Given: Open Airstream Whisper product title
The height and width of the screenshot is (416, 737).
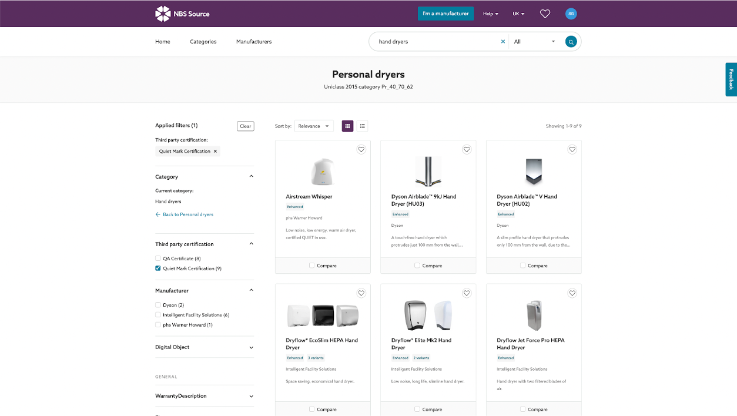Looking at the screenshot, I should click(x=309, y=197).
